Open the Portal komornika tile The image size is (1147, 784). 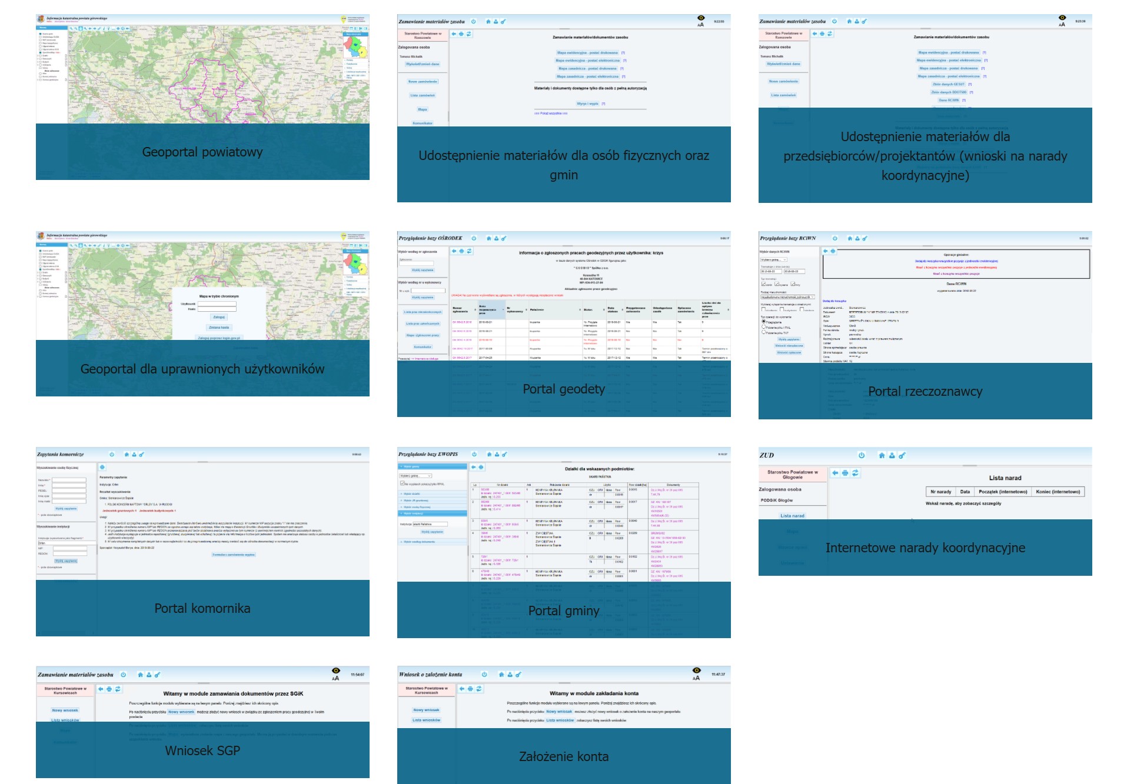pyautogui.click(x=202, y=608)
